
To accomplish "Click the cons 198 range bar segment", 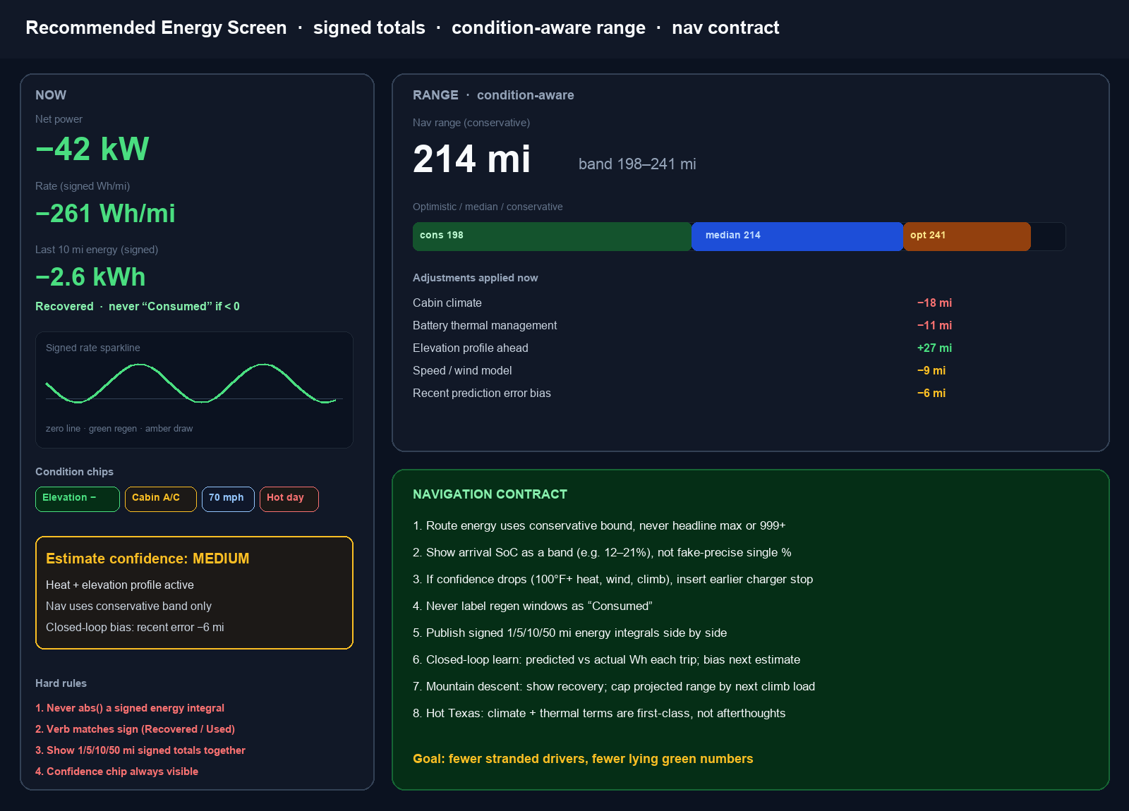I will (x=552, y=236).
